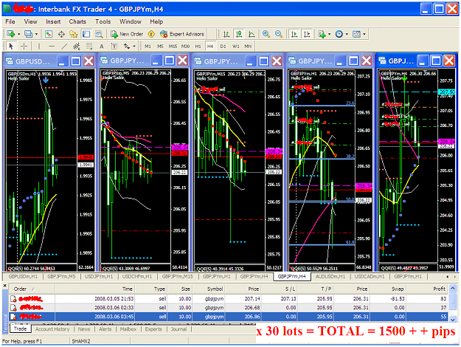The height and width of the screenshot is (347, 461).
Task: Select the text label tool
Action: 114,47
